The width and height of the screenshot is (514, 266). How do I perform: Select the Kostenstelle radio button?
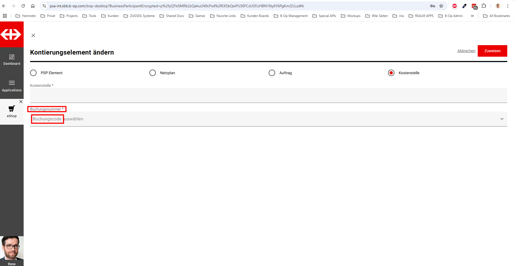391,73
